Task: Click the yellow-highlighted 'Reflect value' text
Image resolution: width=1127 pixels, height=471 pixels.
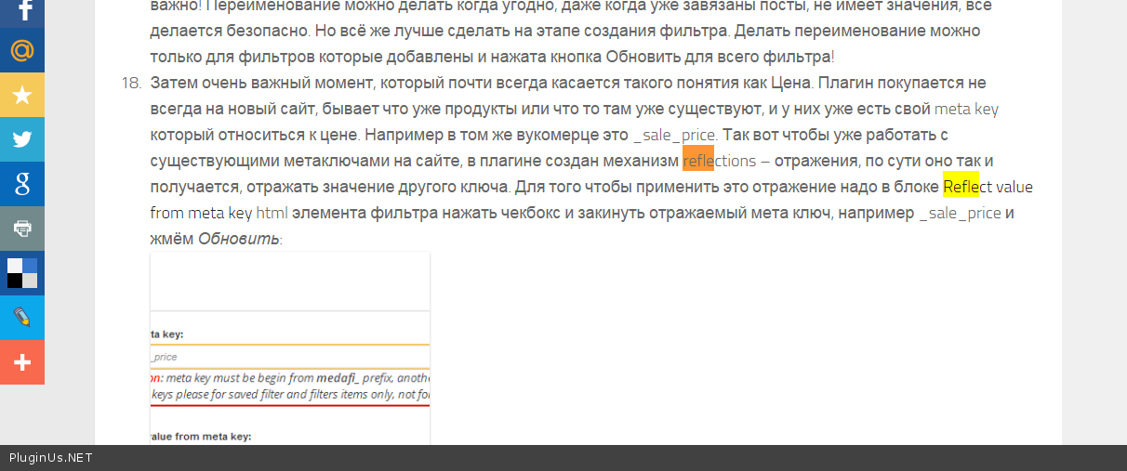Action: tap(988, 187)
